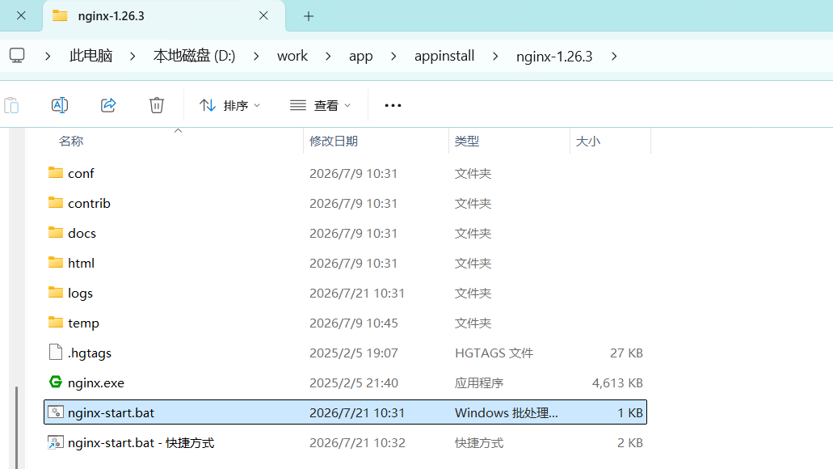Expand chevron after app breadcrumb
This screenshot has width=833, height=469.
(393, 56)
